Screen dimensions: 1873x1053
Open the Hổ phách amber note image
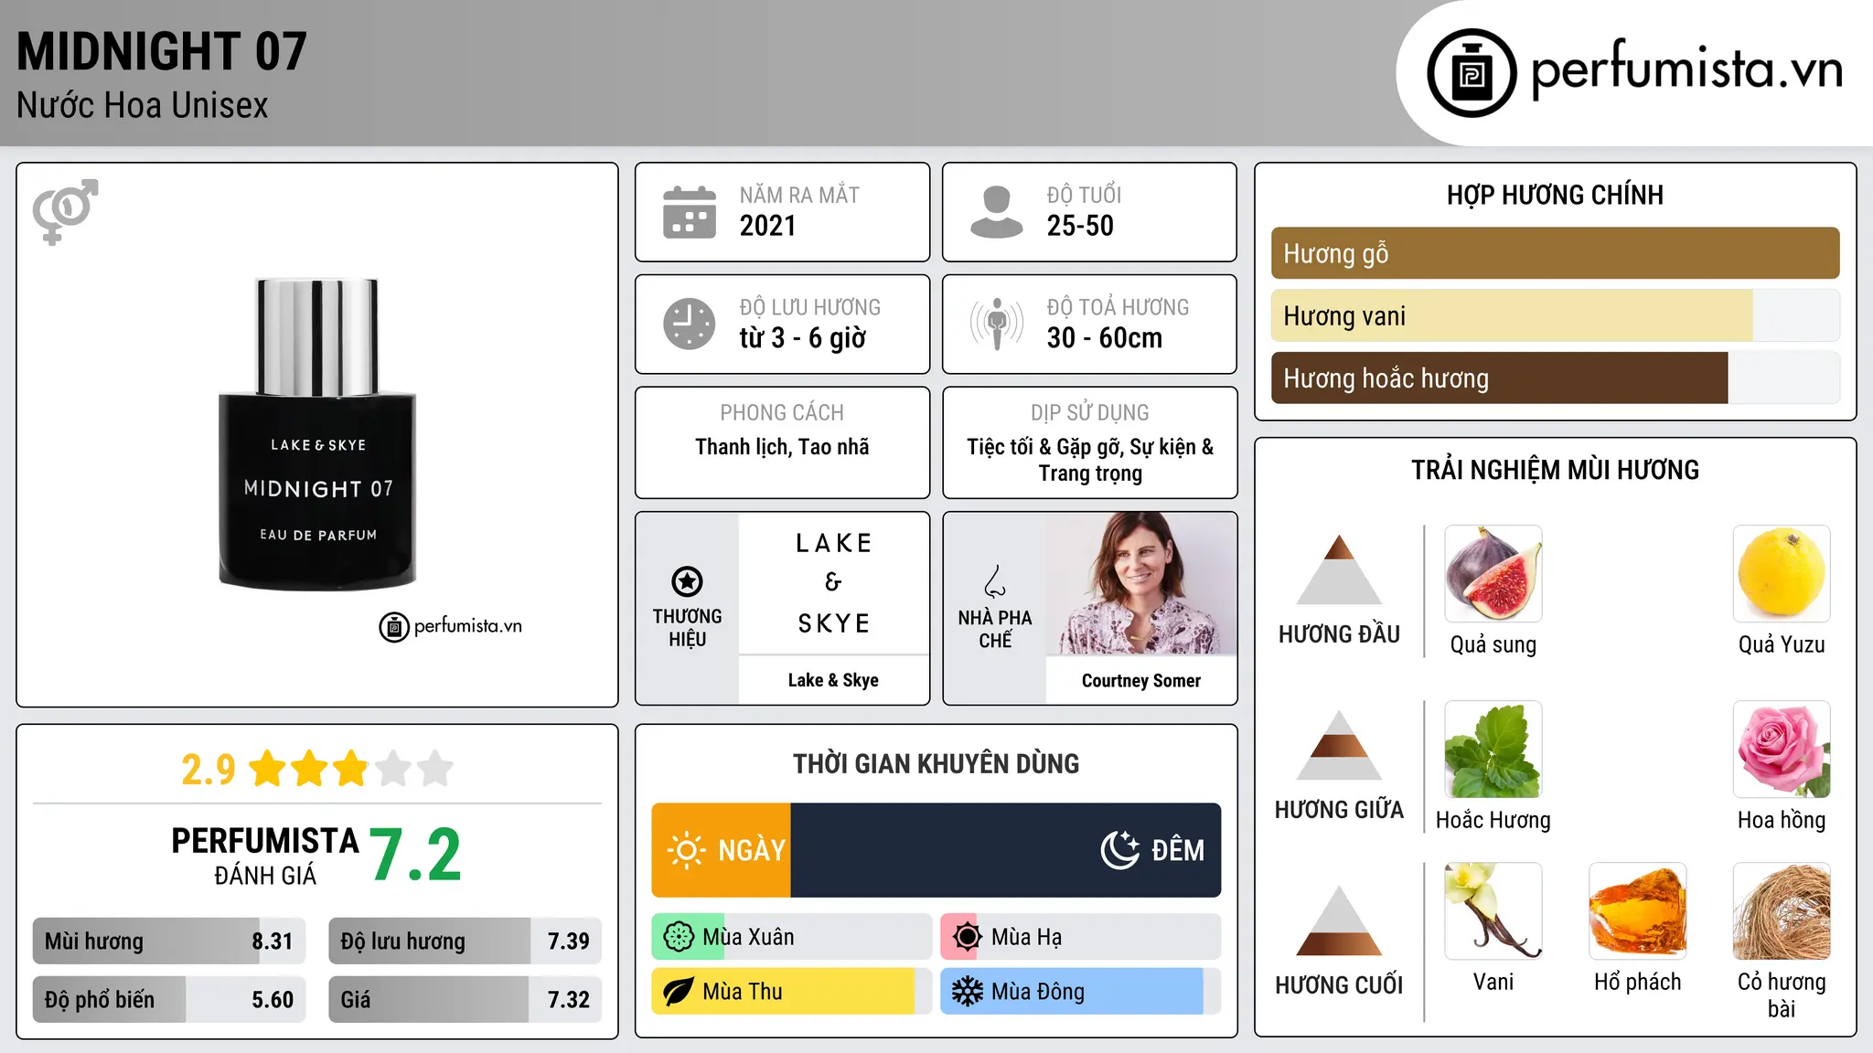point(1638,911)
